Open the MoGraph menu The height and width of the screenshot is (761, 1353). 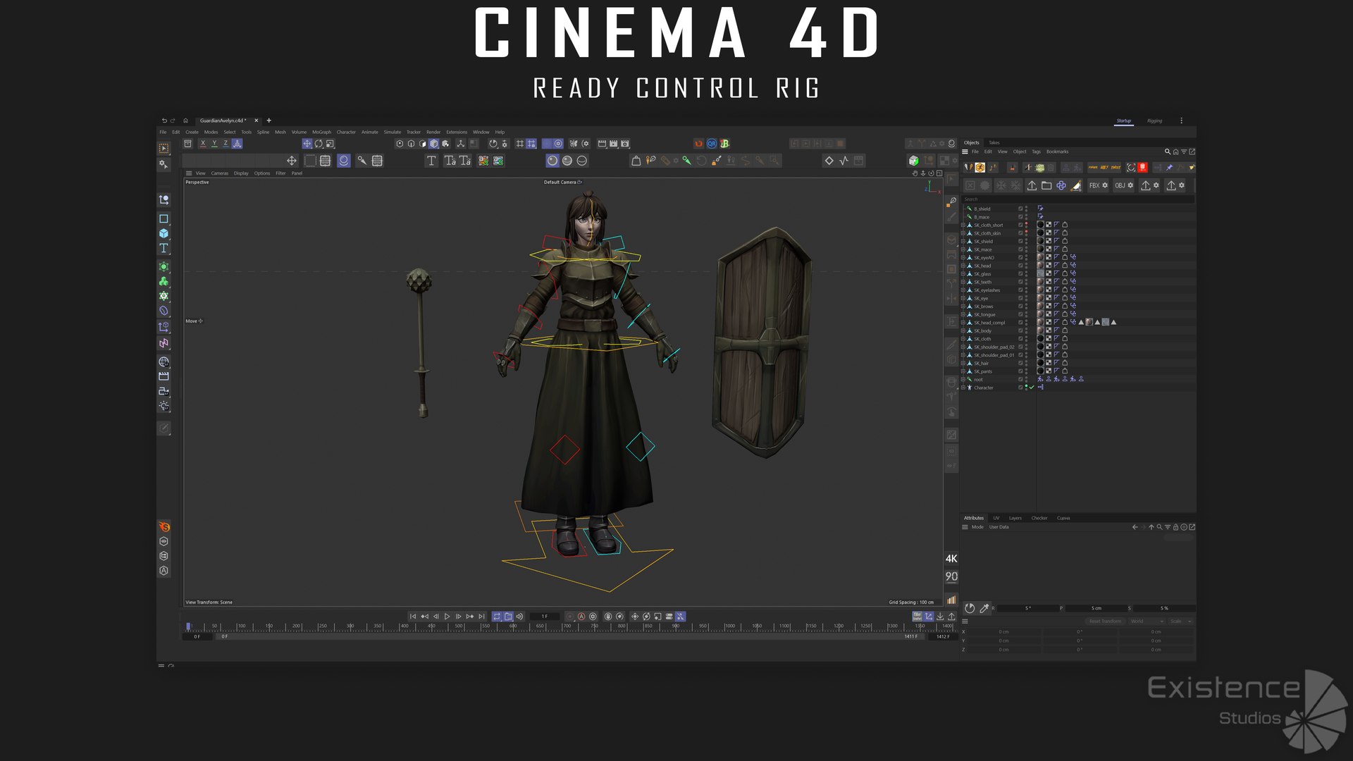pyautogui.click(x=321, y=132)
